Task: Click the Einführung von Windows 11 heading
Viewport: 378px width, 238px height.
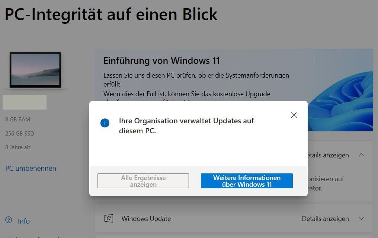Action: coord(161,61)
